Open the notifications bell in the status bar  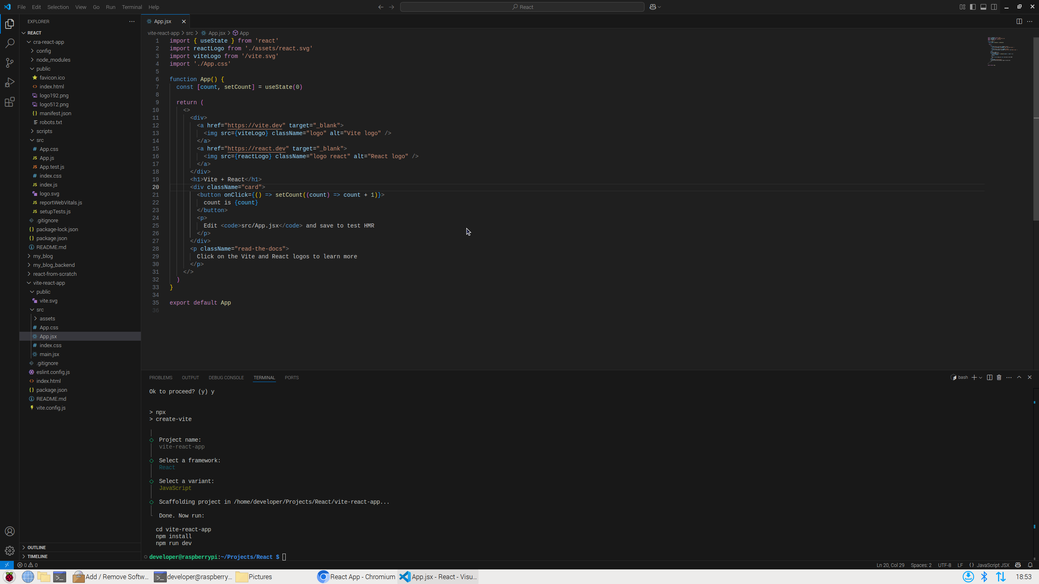pos(1030,565)
